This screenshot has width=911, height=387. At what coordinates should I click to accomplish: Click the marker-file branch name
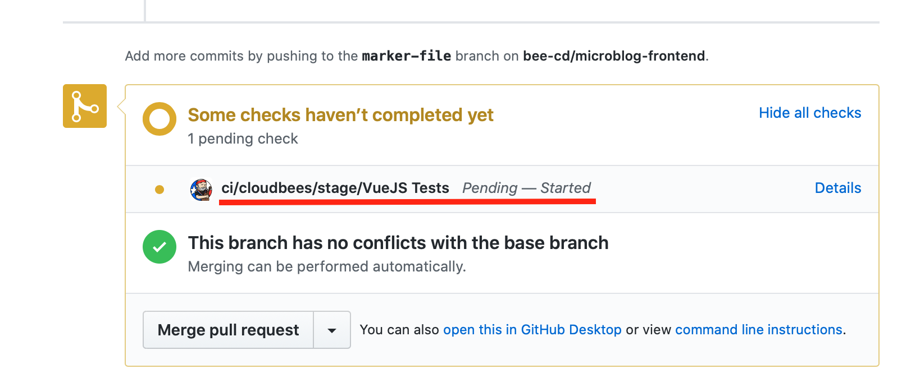[407, 56]
